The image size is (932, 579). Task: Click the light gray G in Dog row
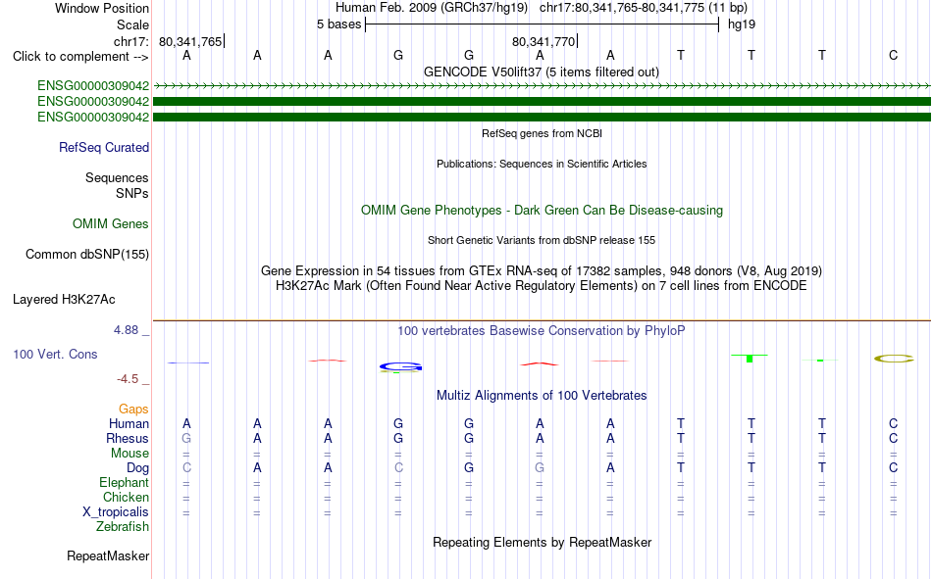pos(540,468)
